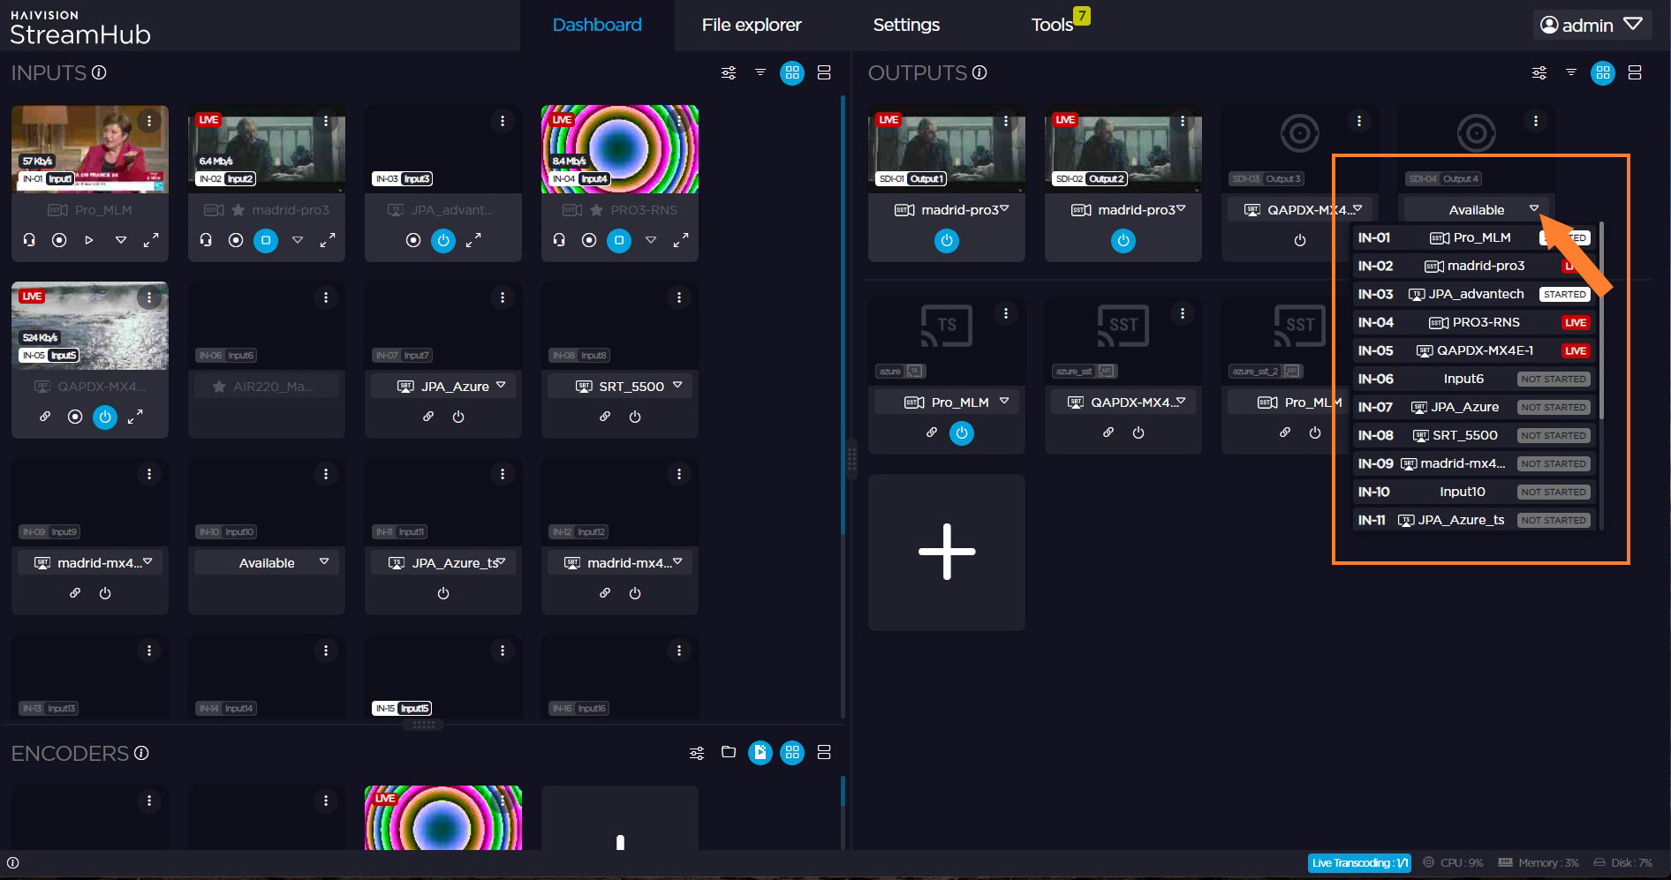Switch to the File explorer tab
Viewport: 1671px width, 880px height.
click(x=752, y=25)
